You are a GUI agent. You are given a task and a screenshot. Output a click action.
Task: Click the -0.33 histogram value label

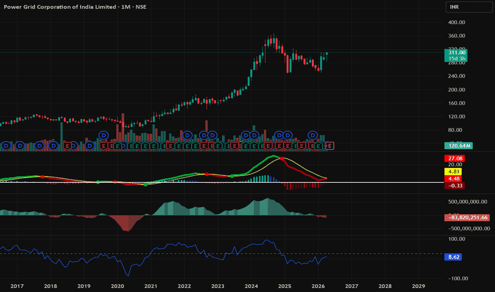455,186
